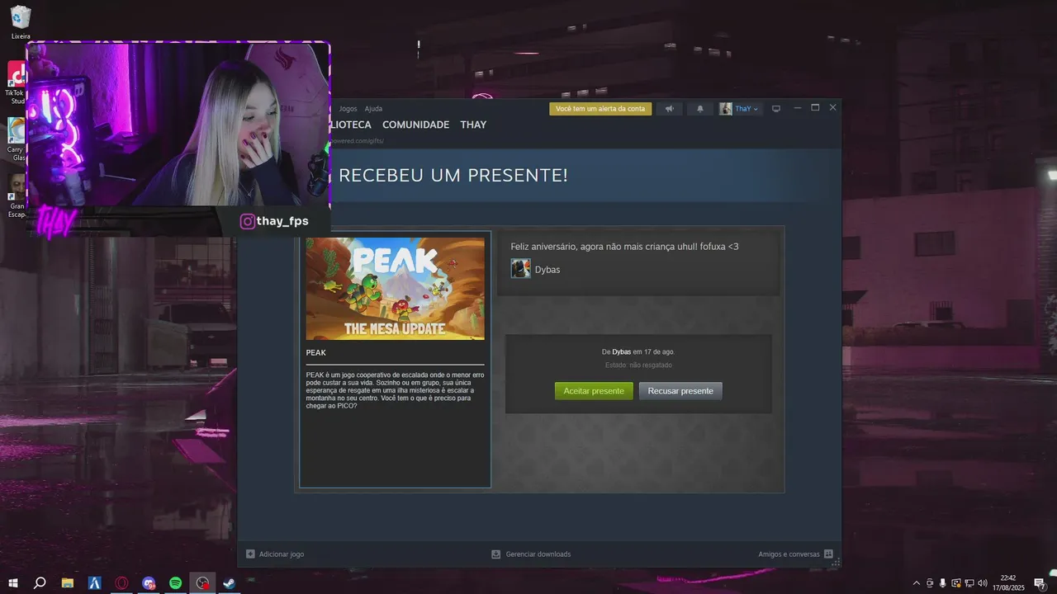This screenshot has width=1057, height=594.
Task: Open Discord from the taskbar
Action: point(149,583)
